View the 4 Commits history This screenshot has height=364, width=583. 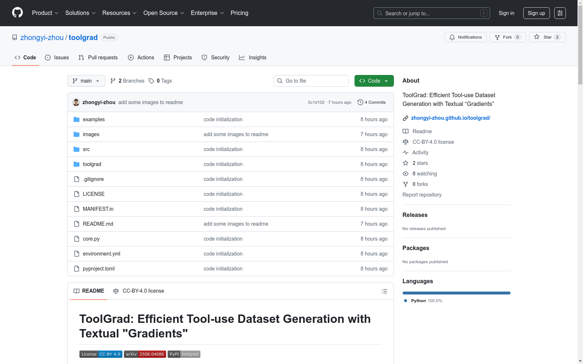(371, 102)
